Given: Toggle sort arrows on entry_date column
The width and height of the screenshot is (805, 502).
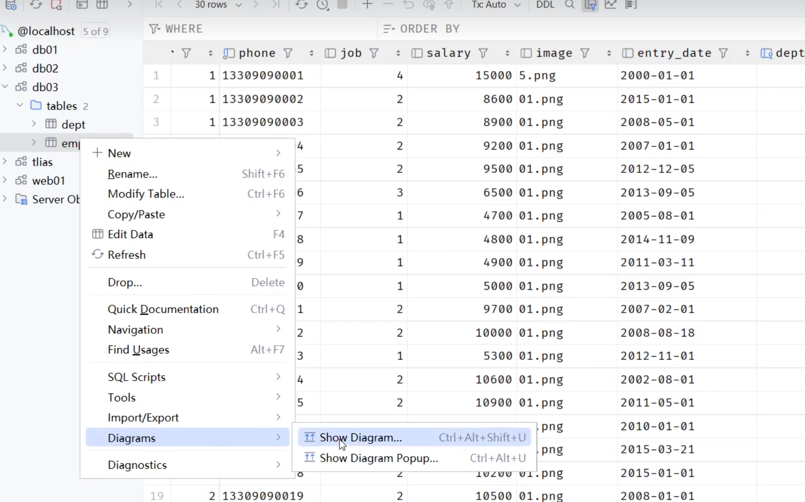Looking at the screenshot, I should coord(747,53).
